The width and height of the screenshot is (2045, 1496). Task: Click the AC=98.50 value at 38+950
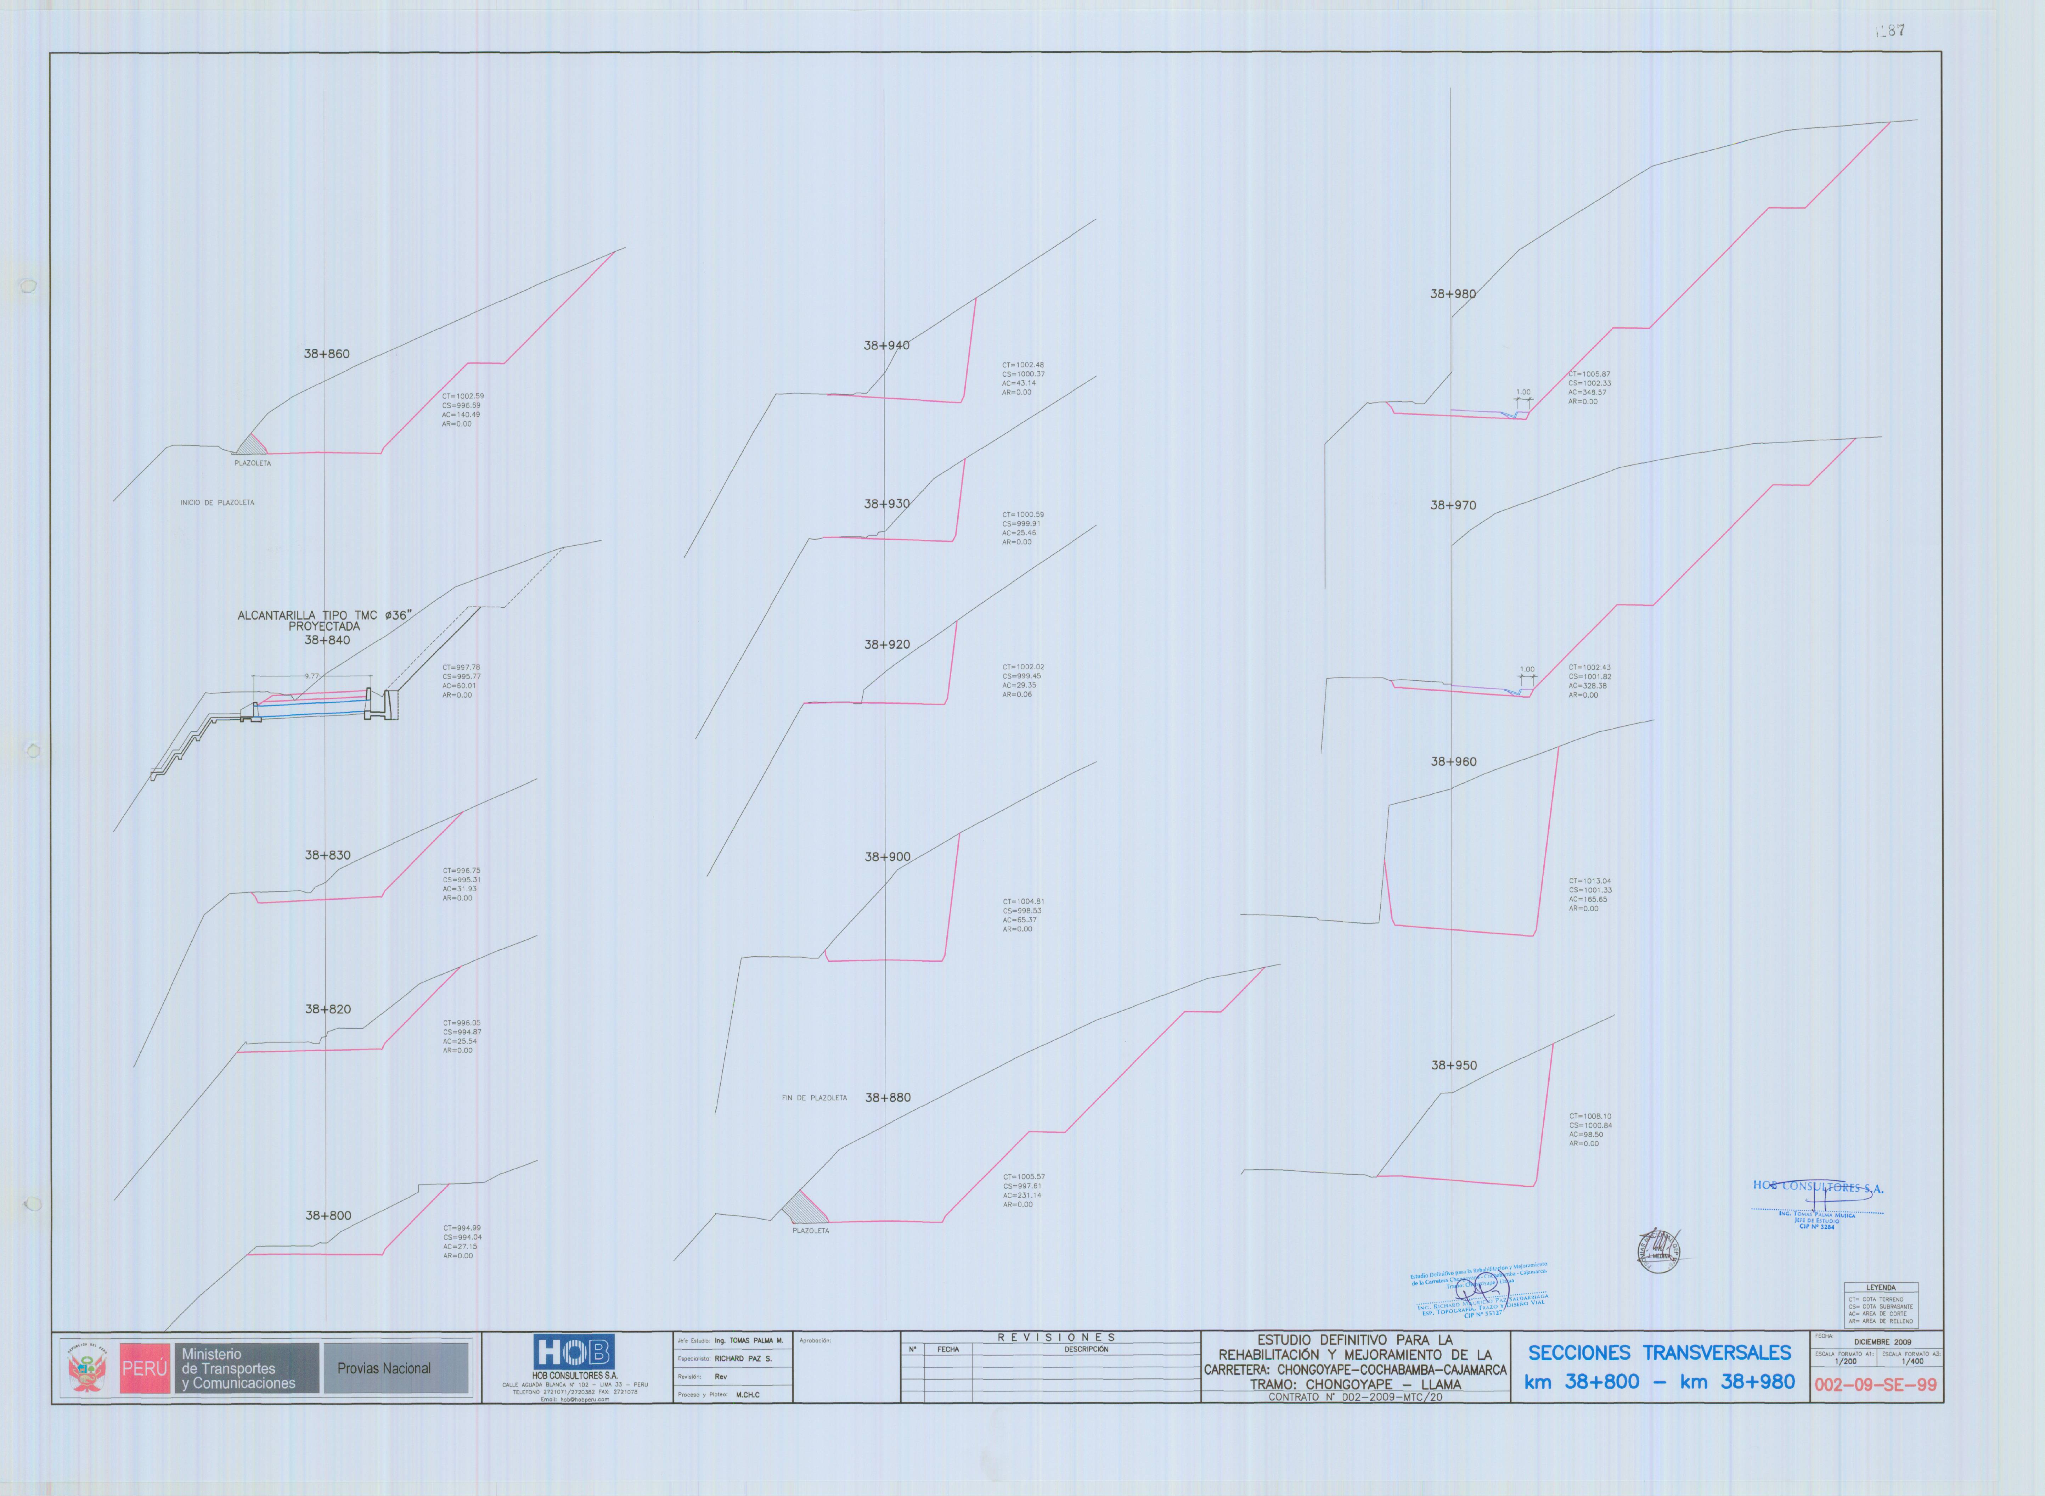click(x=1586, y=1135)
